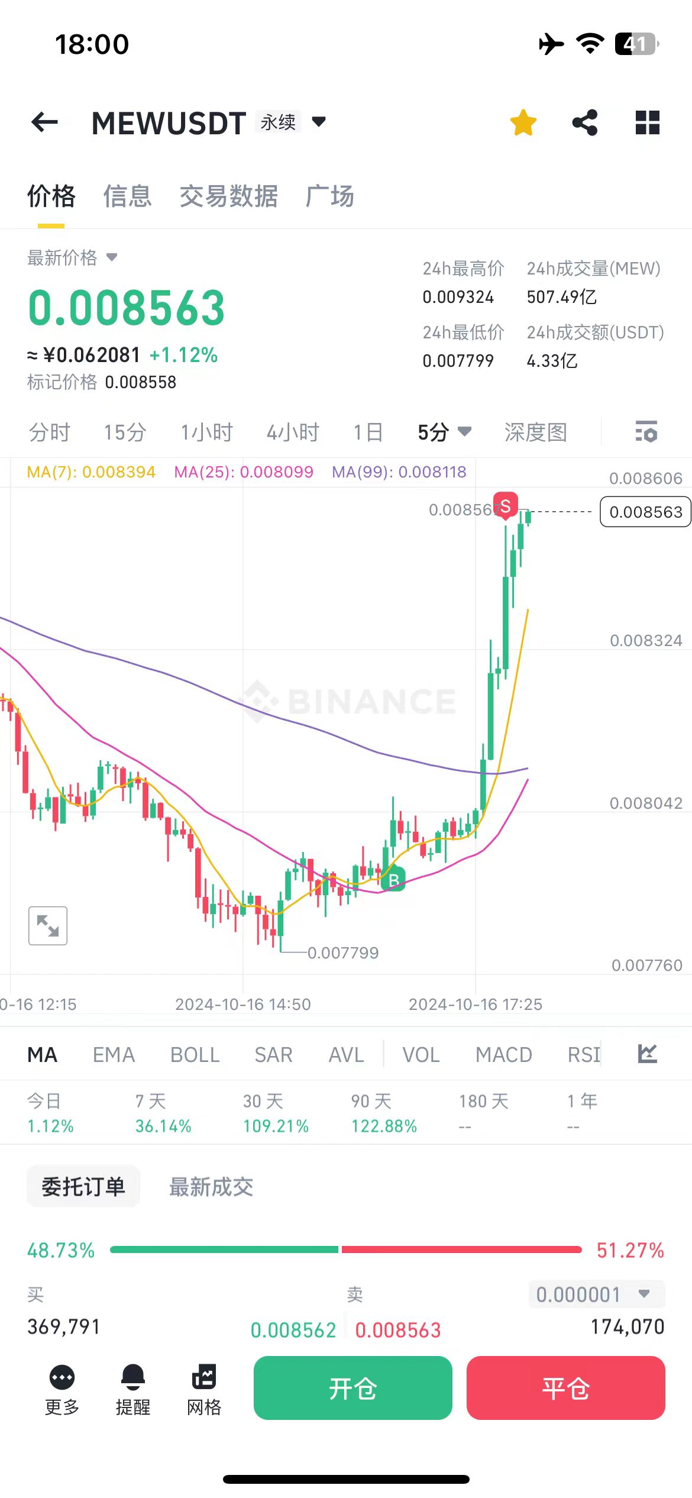Tap the 永续 perpetual tag
The image size is (692, 1498).
[279, 122]
